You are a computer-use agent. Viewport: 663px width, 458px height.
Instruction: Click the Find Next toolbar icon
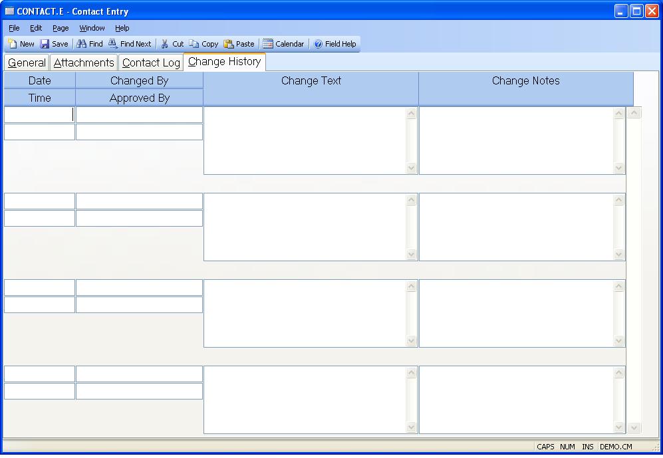(113, 44)
